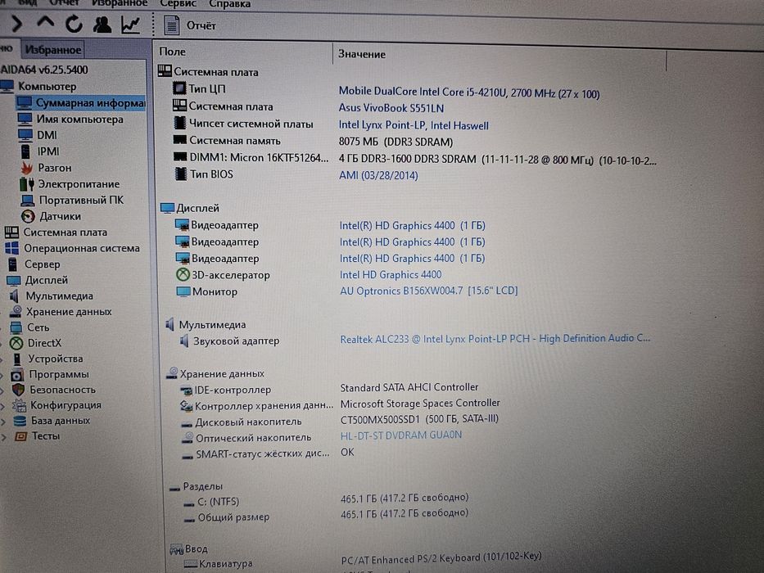This screenshot has width=764, height=573.
Task: Click the Операционная система Windows icon
Action: 11,248
